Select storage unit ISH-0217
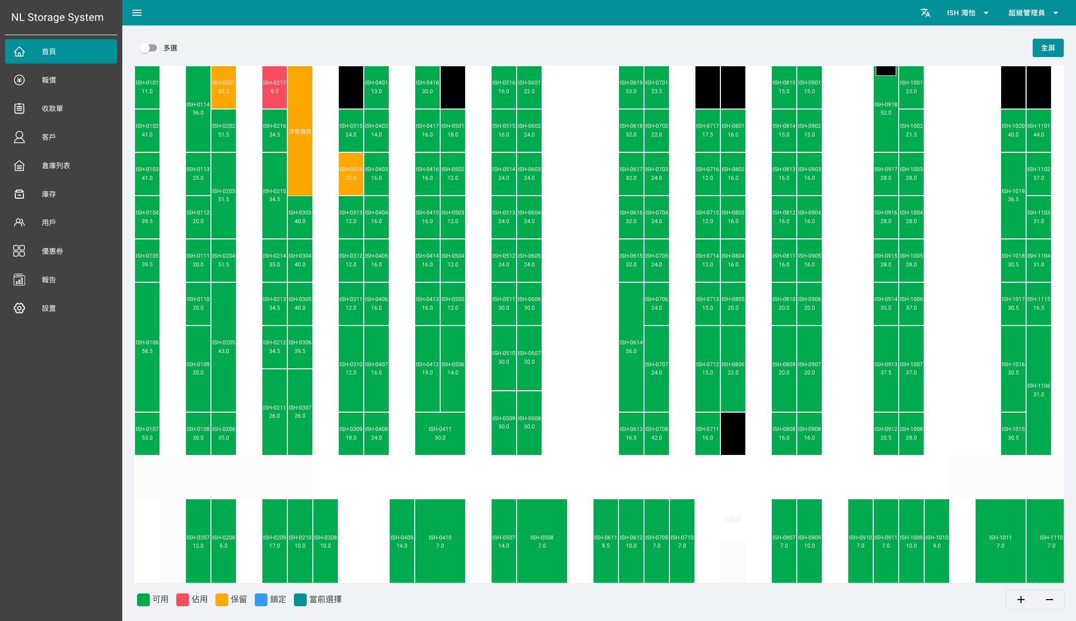1076x621 pixels. click(274, 87)
